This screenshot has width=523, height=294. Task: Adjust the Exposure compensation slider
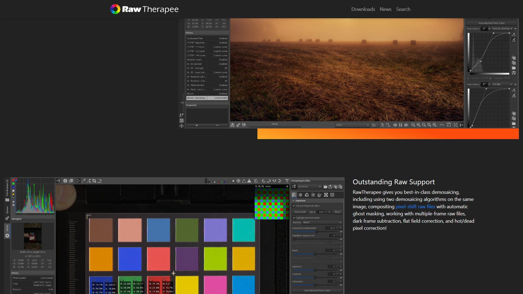pos(317,231)
